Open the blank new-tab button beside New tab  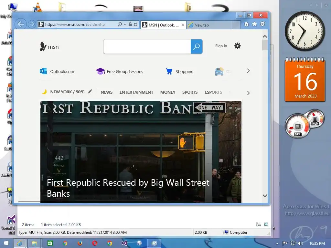point(236,25)
